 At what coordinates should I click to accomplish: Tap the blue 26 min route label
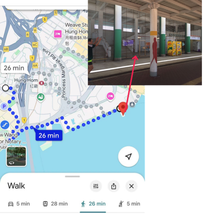[x=49, y=136]
